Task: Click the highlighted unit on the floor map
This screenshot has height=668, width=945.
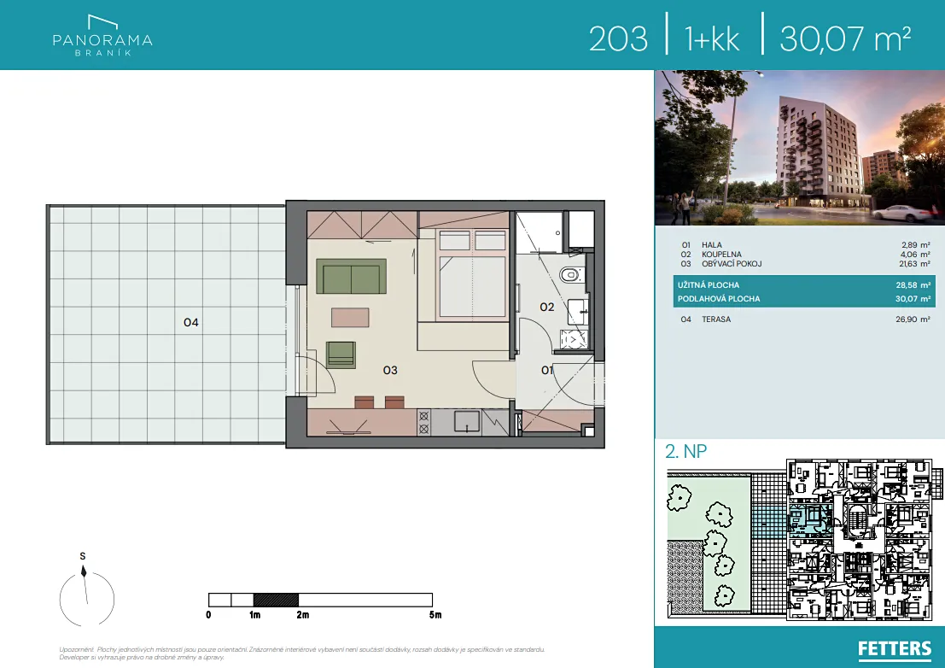Action: (x=810, y=521)
